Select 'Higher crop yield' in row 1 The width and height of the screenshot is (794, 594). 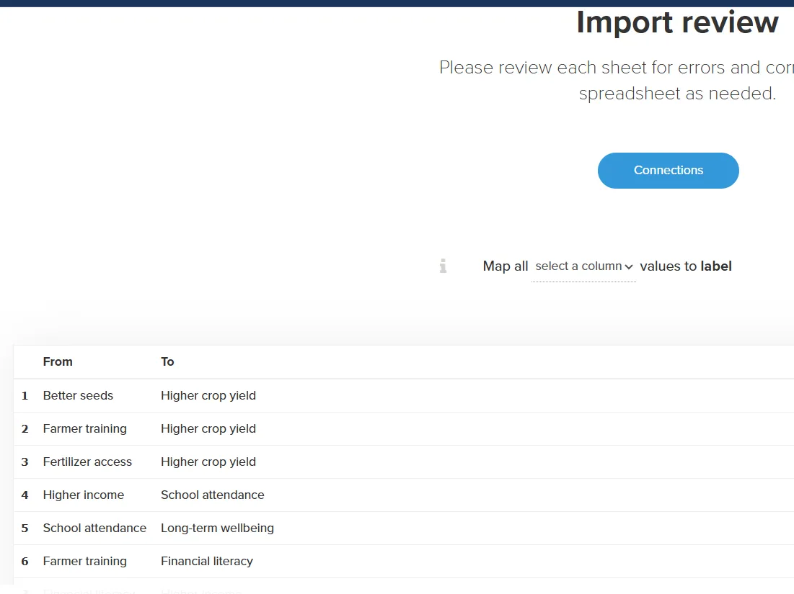208,395
